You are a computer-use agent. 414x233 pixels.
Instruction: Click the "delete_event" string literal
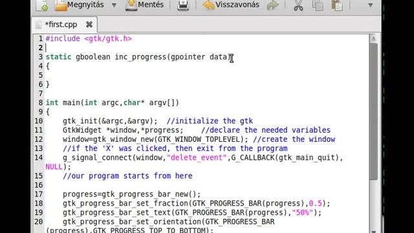click(x=197, y=158)
